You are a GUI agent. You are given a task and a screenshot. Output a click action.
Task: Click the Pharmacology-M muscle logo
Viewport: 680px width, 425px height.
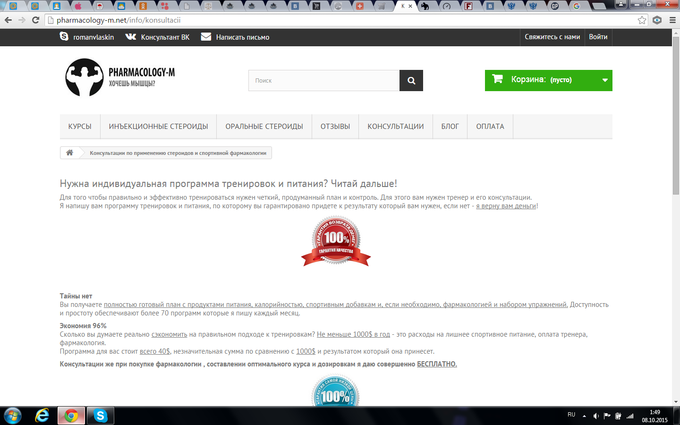click(x=85, y=77)
